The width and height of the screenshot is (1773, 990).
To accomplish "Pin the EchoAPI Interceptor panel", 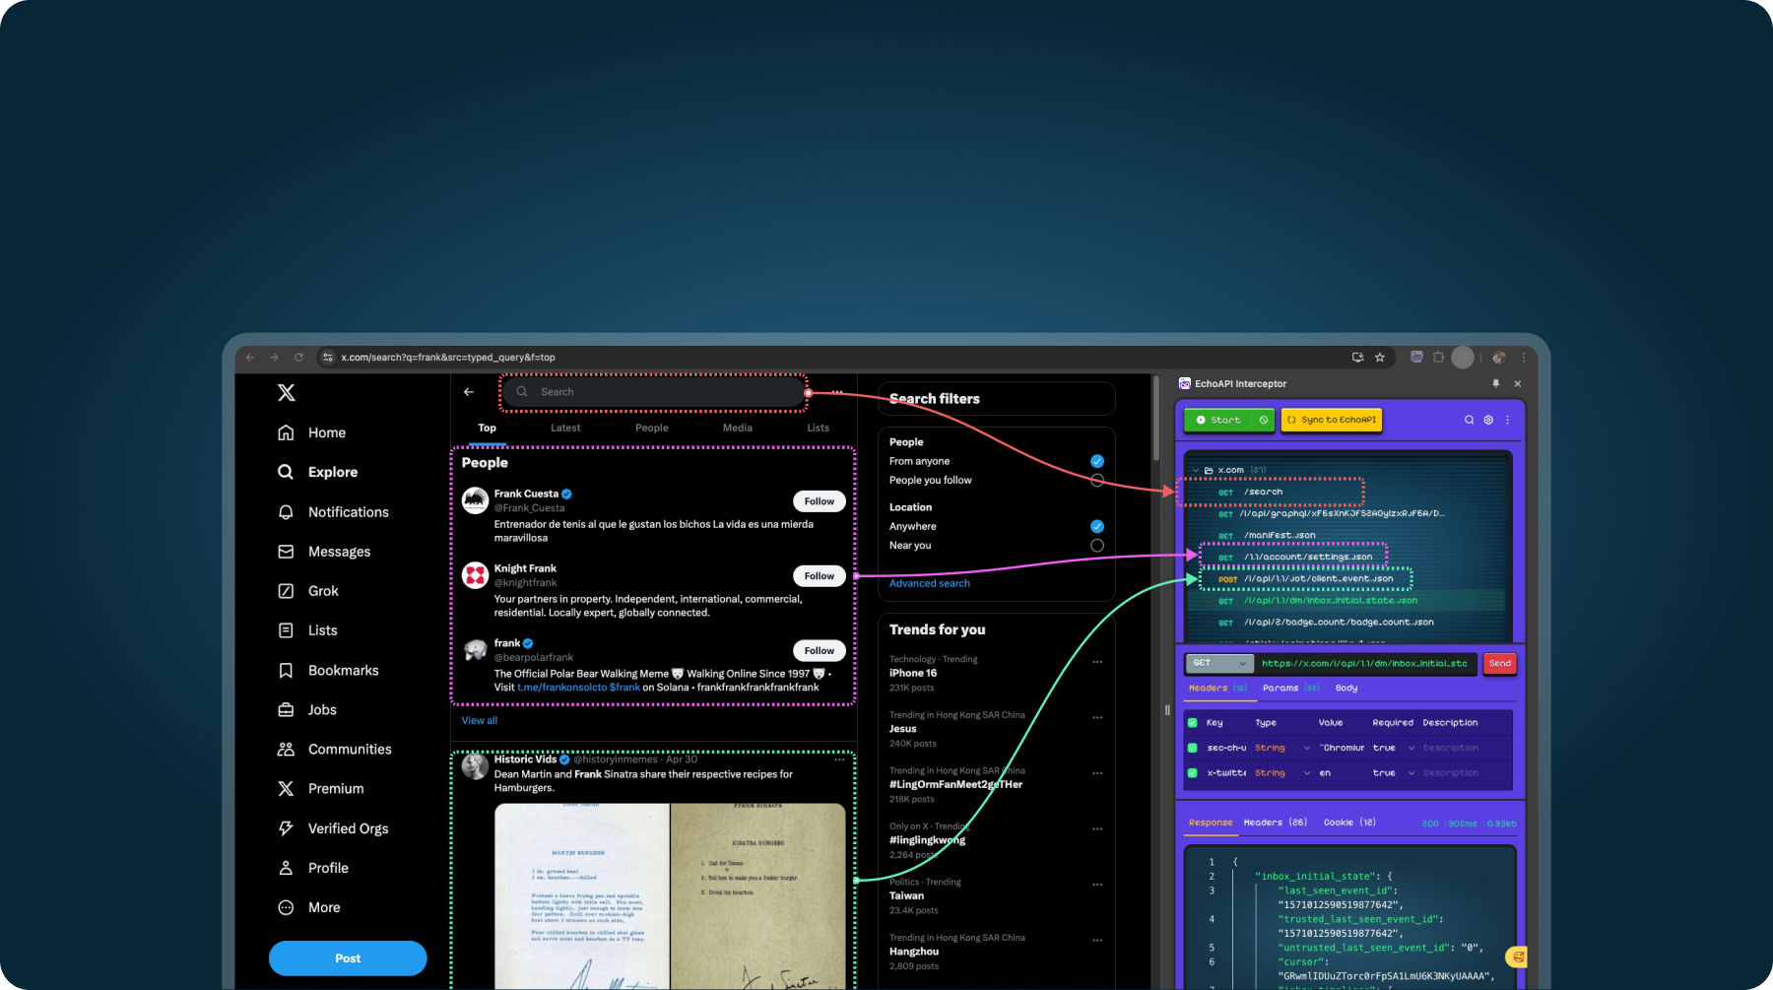I will 1495,383.
